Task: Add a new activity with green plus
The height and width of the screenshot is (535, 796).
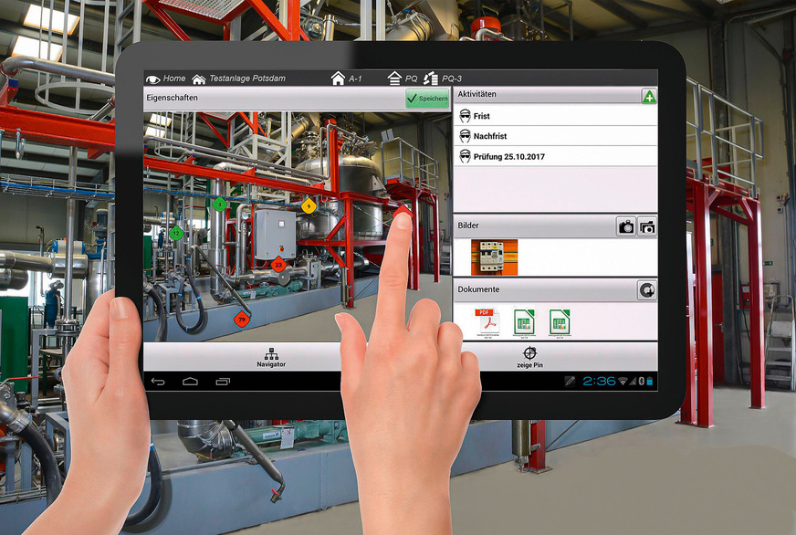Action: (x=648, y=96)
